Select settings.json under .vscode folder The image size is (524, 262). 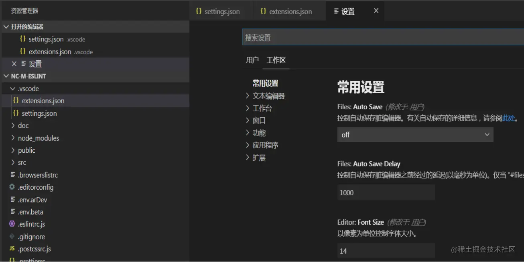pos(95,113)
